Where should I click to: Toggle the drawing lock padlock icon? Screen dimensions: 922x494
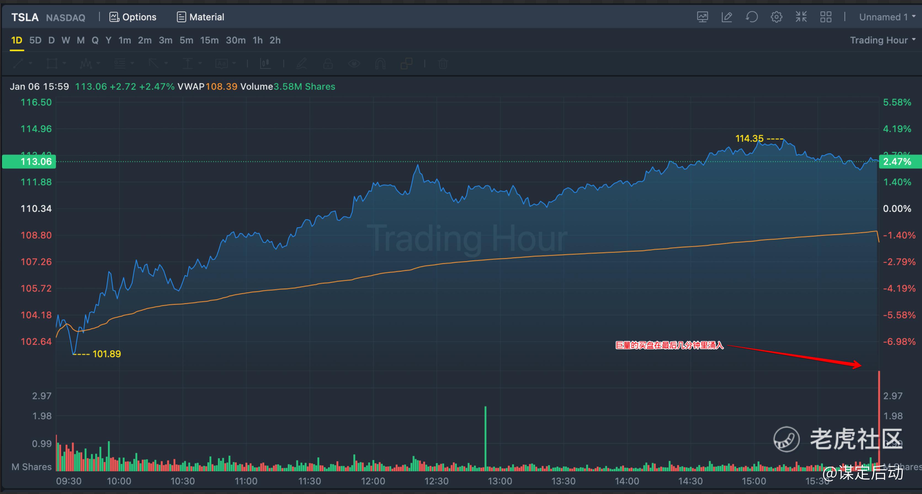pos(328,64)
